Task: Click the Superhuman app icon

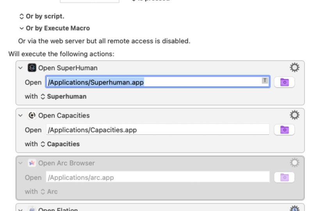Action: [32, 68]
